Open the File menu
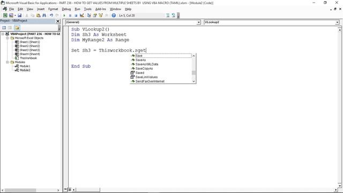343x193 pixels. click(x=11, y=9)
